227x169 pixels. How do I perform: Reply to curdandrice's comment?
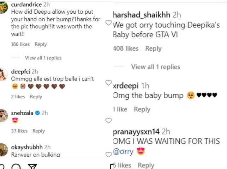[x=41, y=44]
